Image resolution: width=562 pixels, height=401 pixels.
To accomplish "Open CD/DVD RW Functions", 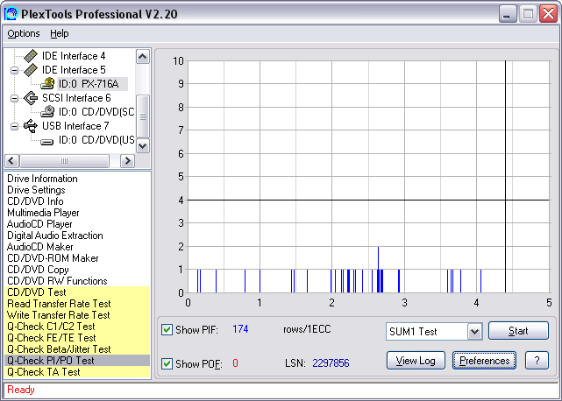I will pos(57,281).
